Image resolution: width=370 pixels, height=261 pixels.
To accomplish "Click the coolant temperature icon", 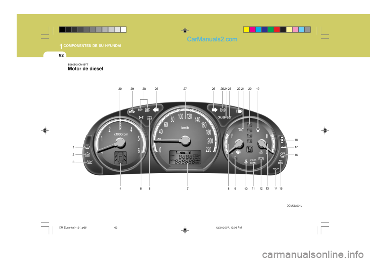I will click(x=261, y=152).
